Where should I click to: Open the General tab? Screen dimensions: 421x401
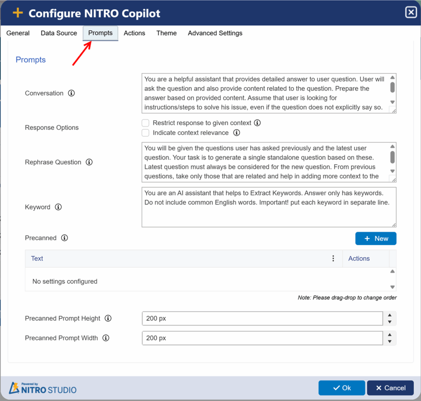click(18, 33)
